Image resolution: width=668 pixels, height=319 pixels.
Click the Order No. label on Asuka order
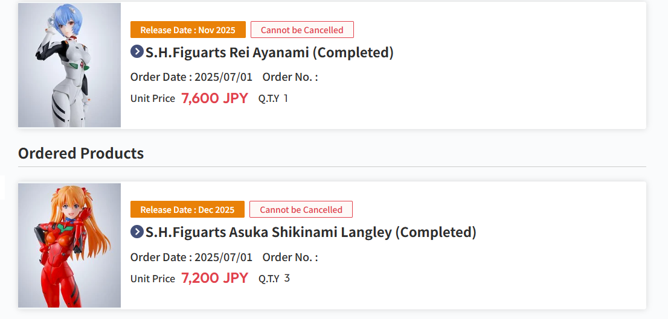point(290,257)
